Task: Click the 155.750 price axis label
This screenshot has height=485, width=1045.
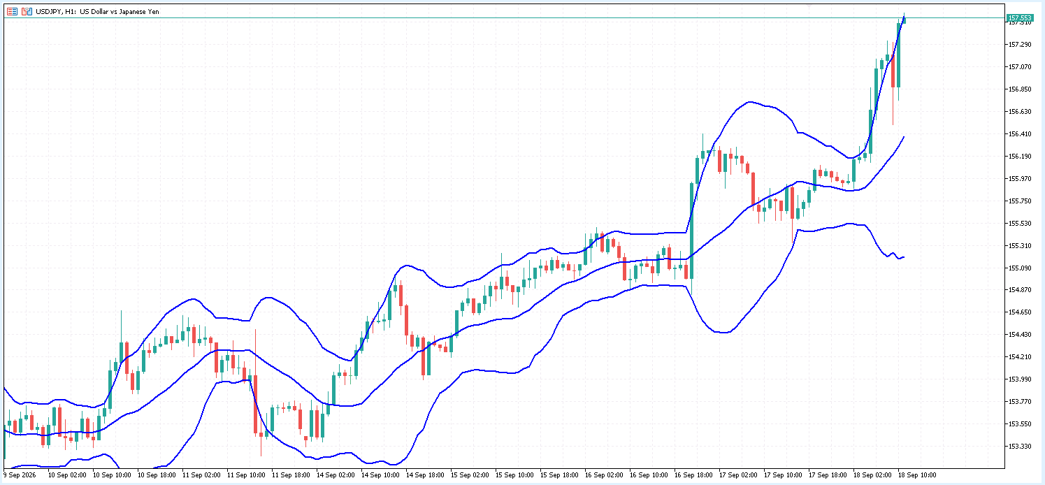Action: point(1021,201)
